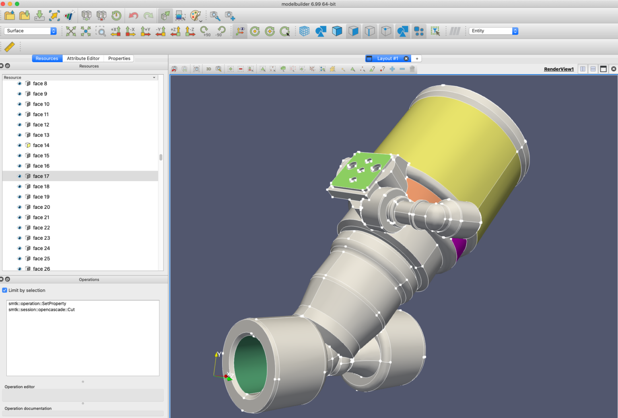Open the color palette editor icon

[x=196, y=16]
